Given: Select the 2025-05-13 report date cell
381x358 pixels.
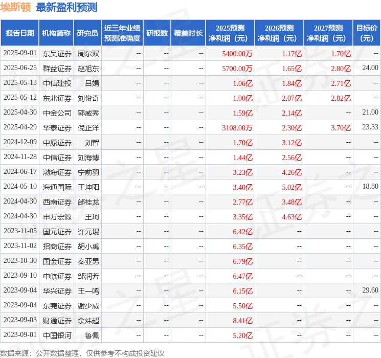Looking at the screenshot, I should [20, 83].
